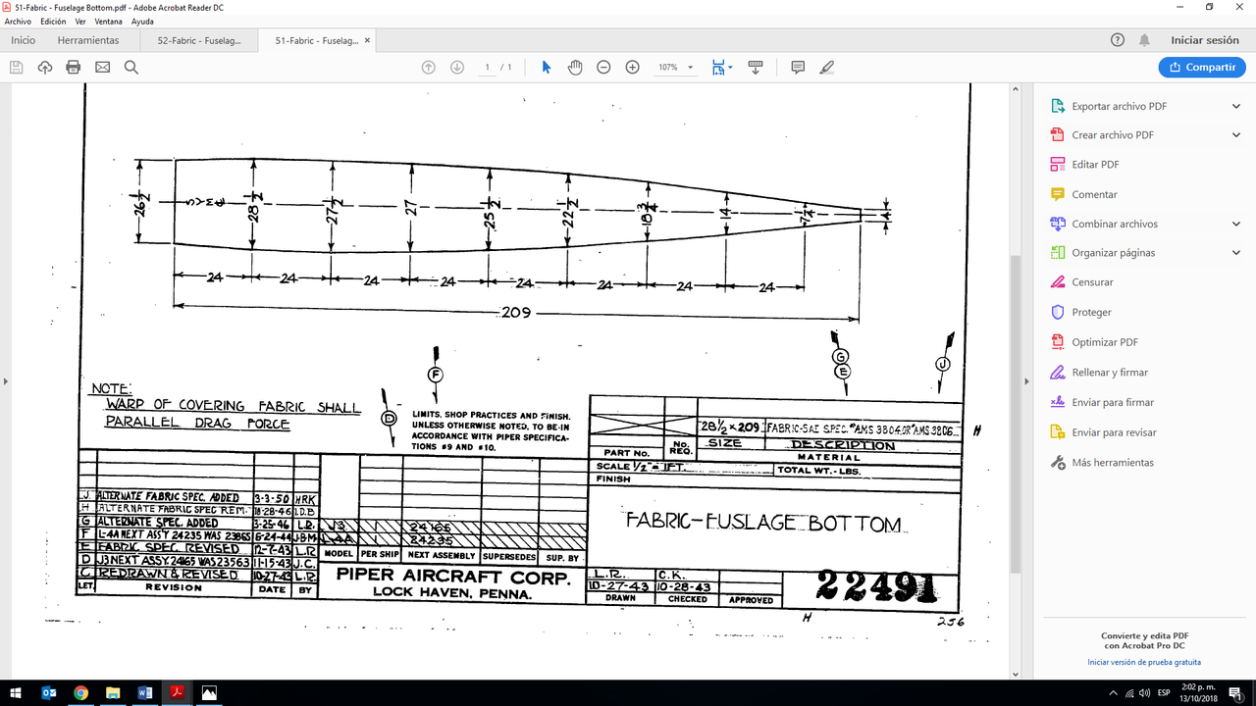Open Outlook from the taskbar
The image size is (1256, 706).
[49, 692]
